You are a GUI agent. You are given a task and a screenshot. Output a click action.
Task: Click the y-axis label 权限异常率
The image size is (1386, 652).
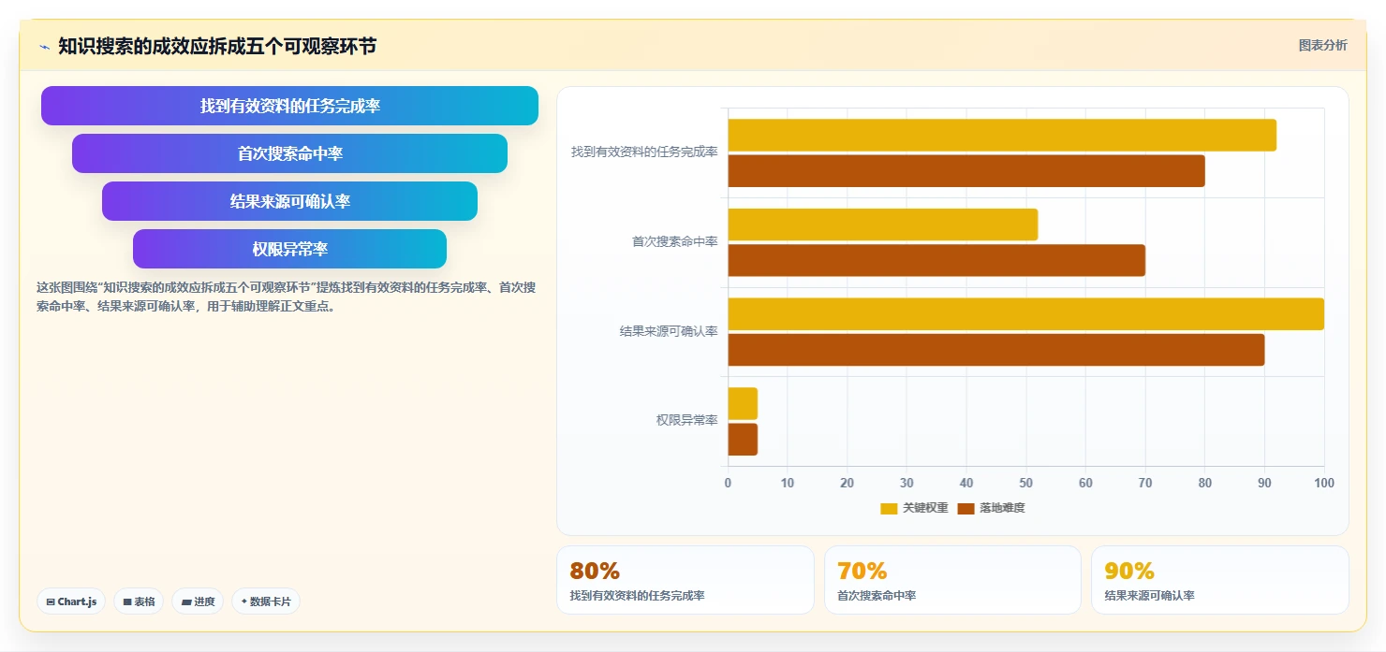pos(687,421)
